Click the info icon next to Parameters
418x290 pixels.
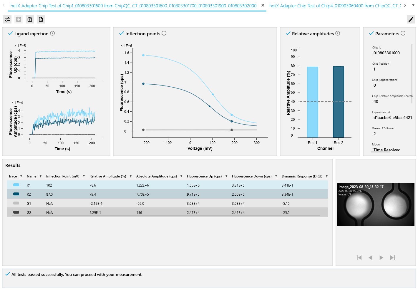point(403,33)
